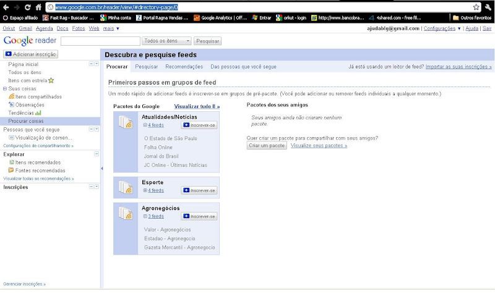
Task: Open the Portal Ragna Vendas bookmark
Action: click(162, 18)
